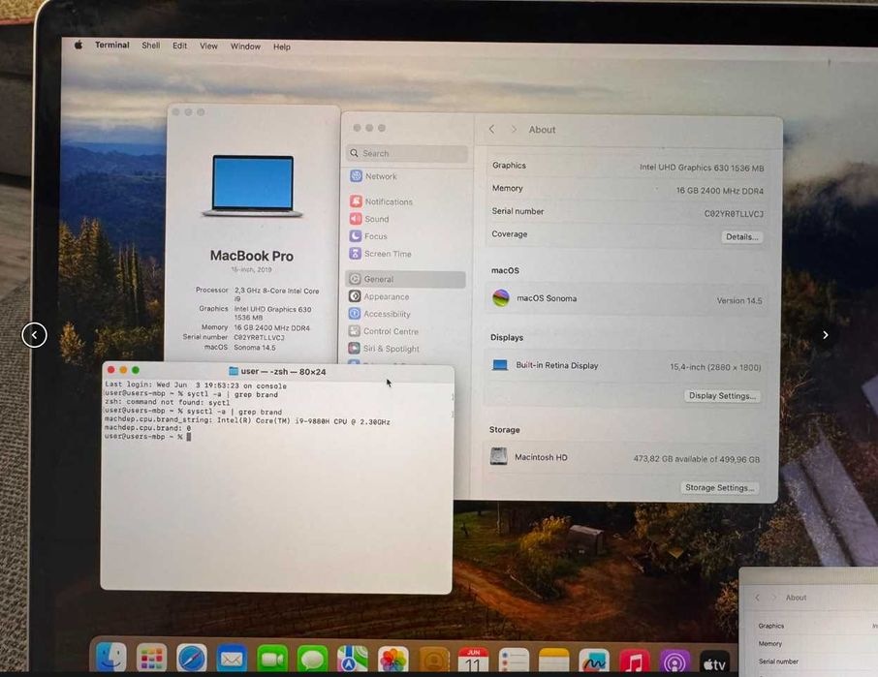The width and height of the screenshot is (878, 677).
Task: Open Launchpad from the Dock
Action: click(x=152, y=658)
